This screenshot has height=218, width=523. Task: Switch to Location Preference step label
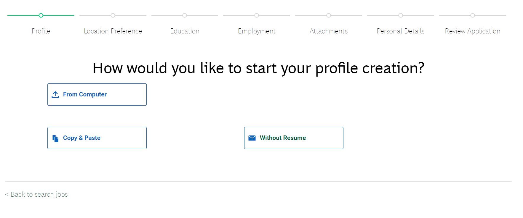[x=113, y=31]
